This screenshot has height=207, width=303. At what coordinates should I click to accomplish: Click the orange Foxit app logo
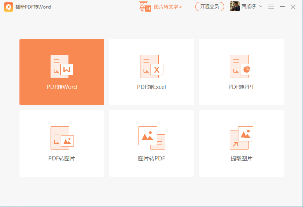click(x=9, y=7)
